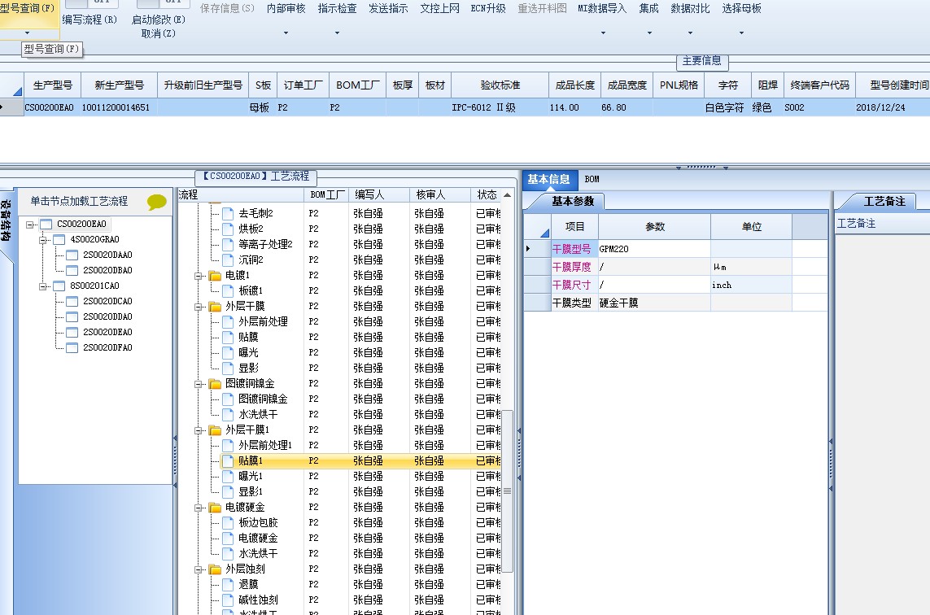The width and height of the screenshot is (930, 615).
Task: Sort by the 生产型号 column header
Action: [x=52, y=85]
